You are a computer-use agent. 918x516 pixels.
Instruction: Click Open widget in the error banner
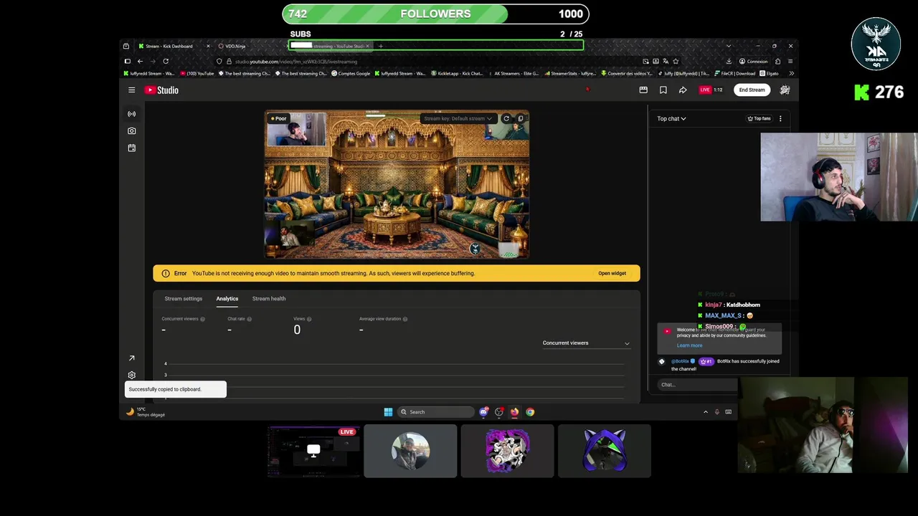point(612,273)
